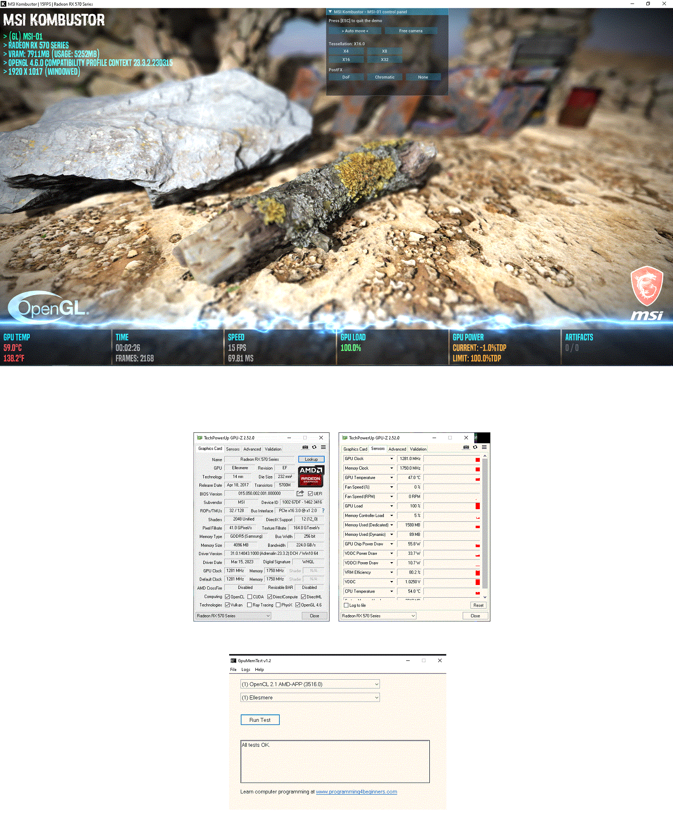Viewport: 673px width, 824px height.
Task: Open the hamburger menu in GPU-Z Sensors window
Action: [x=484, y=447]
